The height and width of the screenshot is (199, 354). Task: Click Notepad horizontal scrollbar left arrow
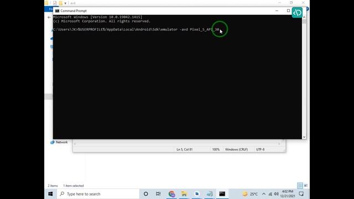75,144
